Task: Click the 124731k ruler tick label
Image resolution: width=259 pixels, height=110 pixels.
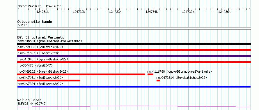Action: click(x=42, y=12)
